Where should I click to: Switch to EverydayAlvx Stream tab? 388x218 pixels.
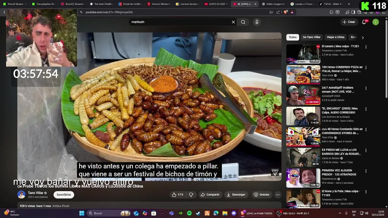43,4
